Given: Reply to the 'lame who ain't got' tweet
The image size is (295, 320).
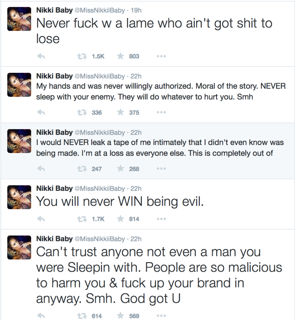Looking at the screenshot, I should pos(41,57).
